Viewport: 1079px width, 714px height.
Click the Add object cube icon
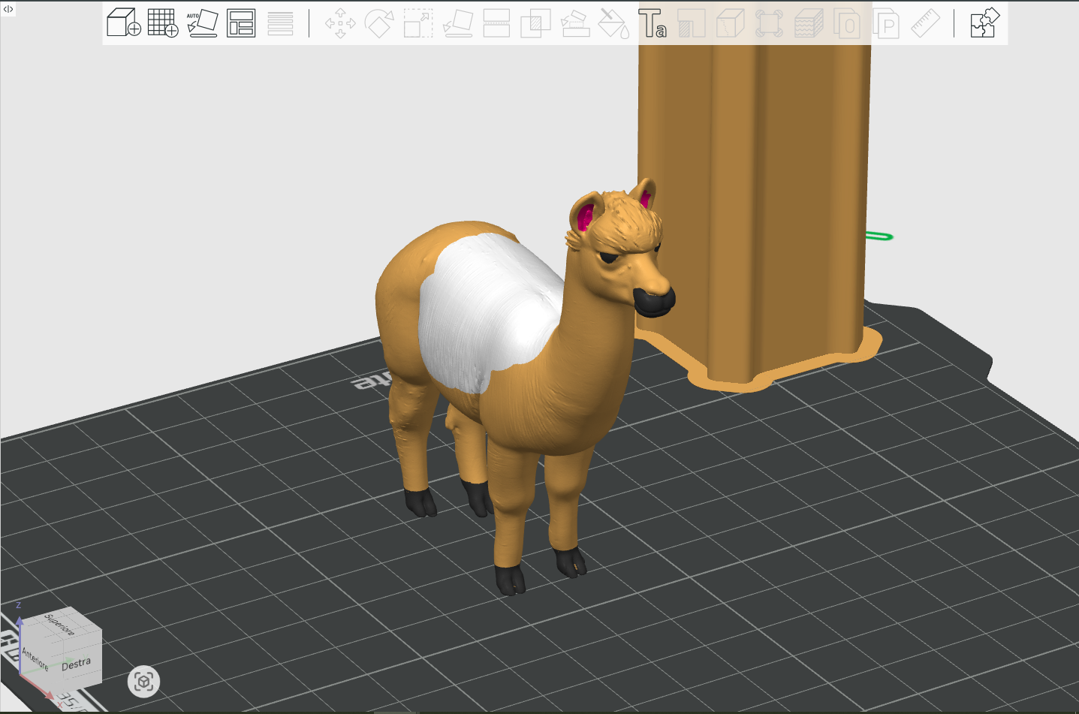(124, 23)
